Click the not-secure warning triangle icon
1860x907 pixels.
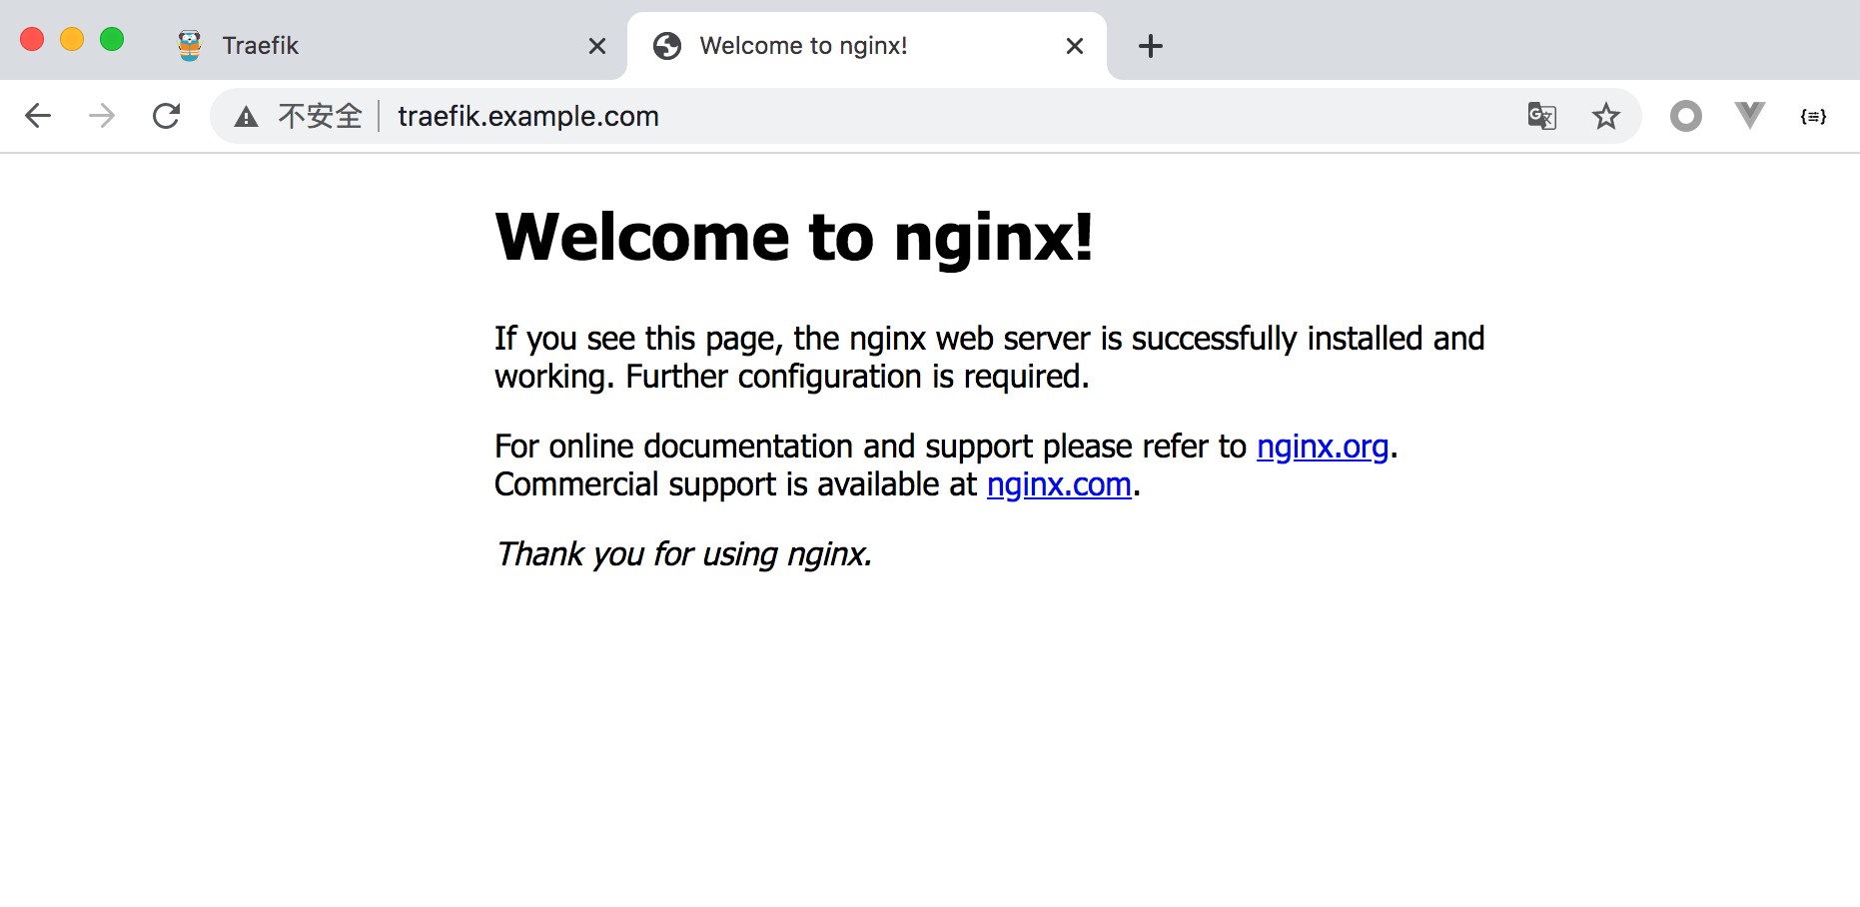(x=246, y=117)
